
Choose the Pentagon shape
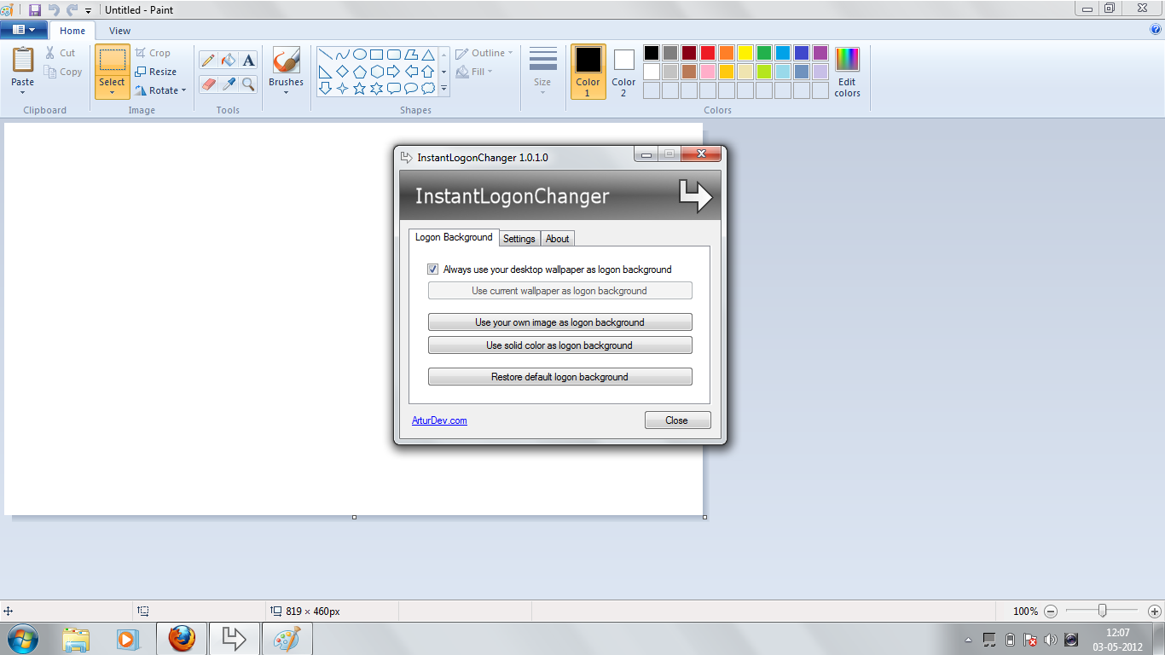[x=359, y=71]
